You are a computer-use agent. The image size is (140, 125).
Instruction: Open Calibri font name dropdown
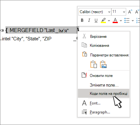[109, 12]
